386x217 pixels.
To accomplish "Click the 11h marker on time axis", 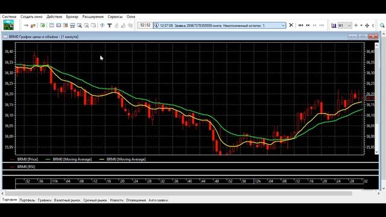I will [55, 181].
